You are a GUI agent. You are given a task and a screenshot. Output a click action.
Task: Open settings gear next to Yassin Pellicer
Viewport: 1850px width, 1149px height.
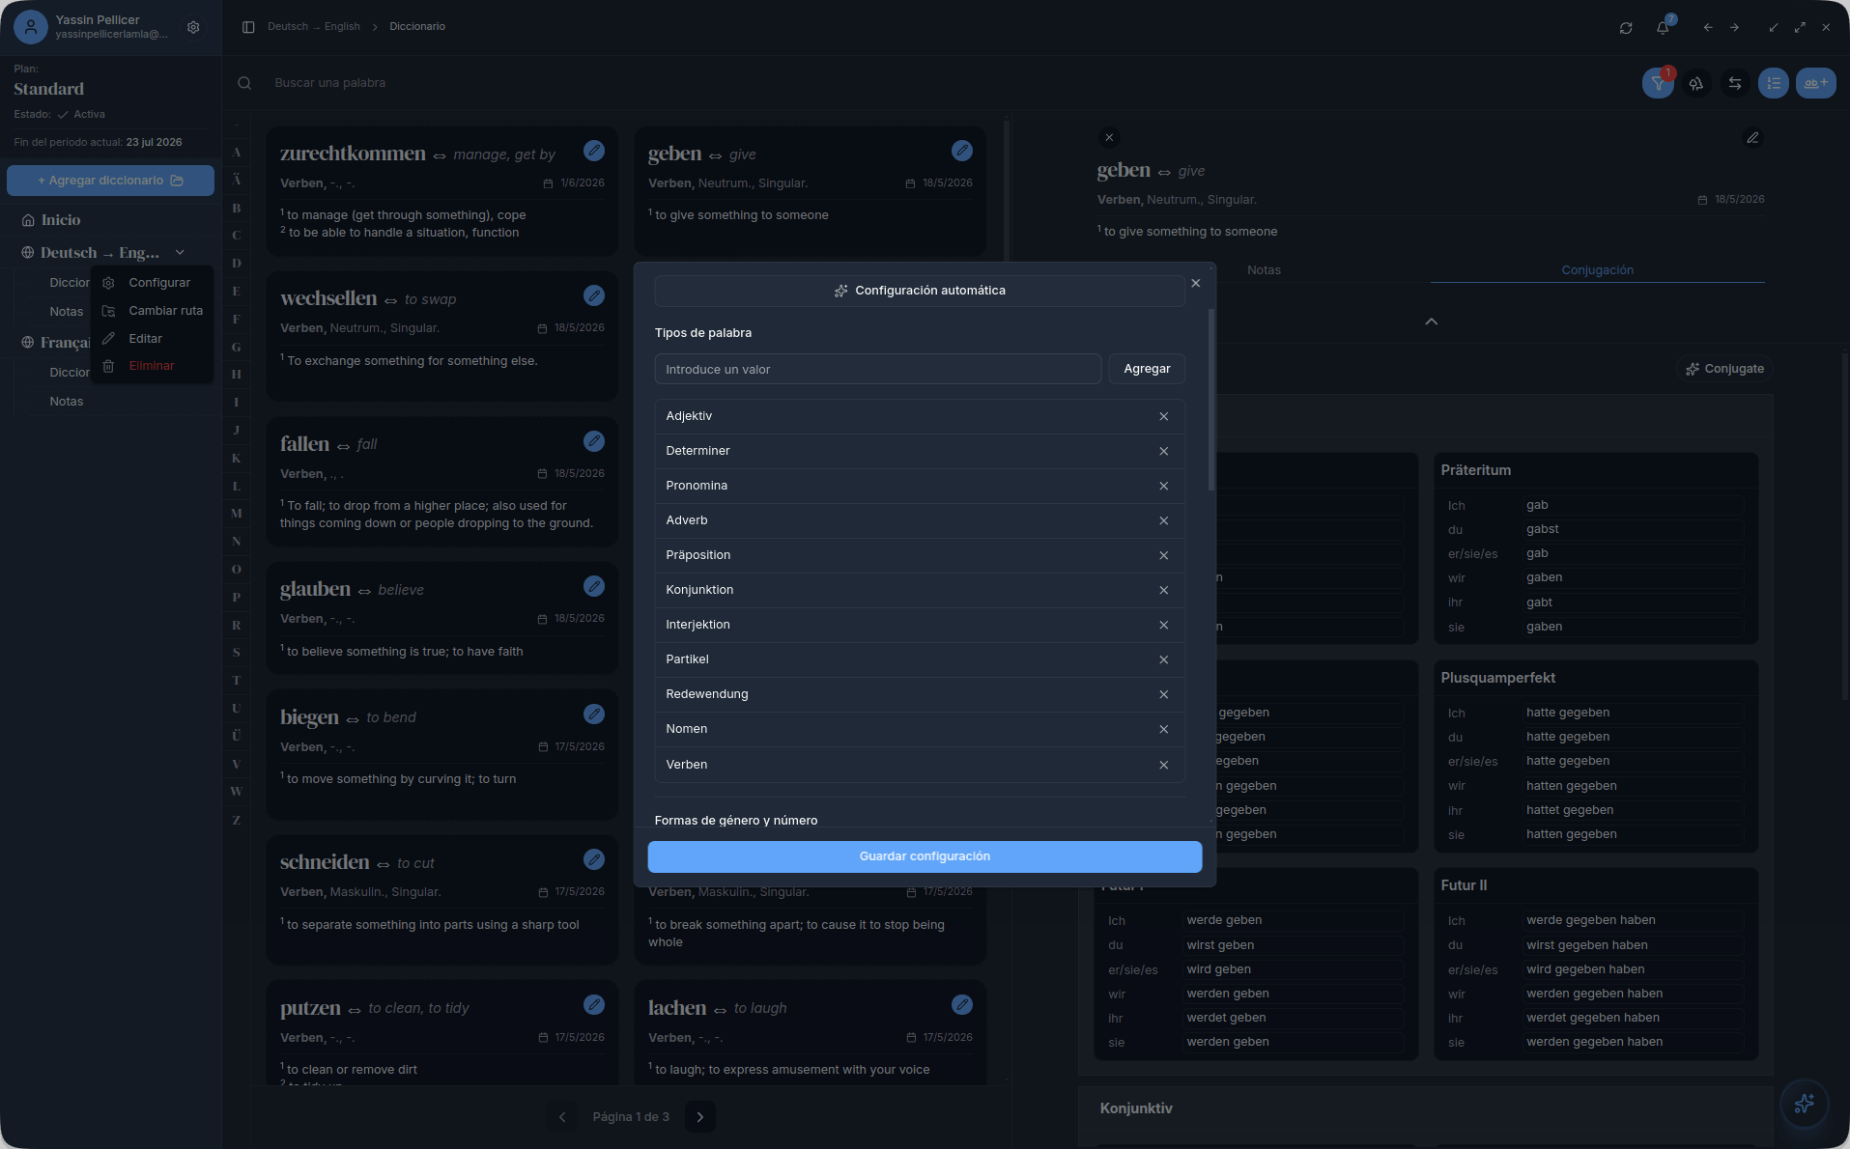pyautogui.click(x=193, y=27)
